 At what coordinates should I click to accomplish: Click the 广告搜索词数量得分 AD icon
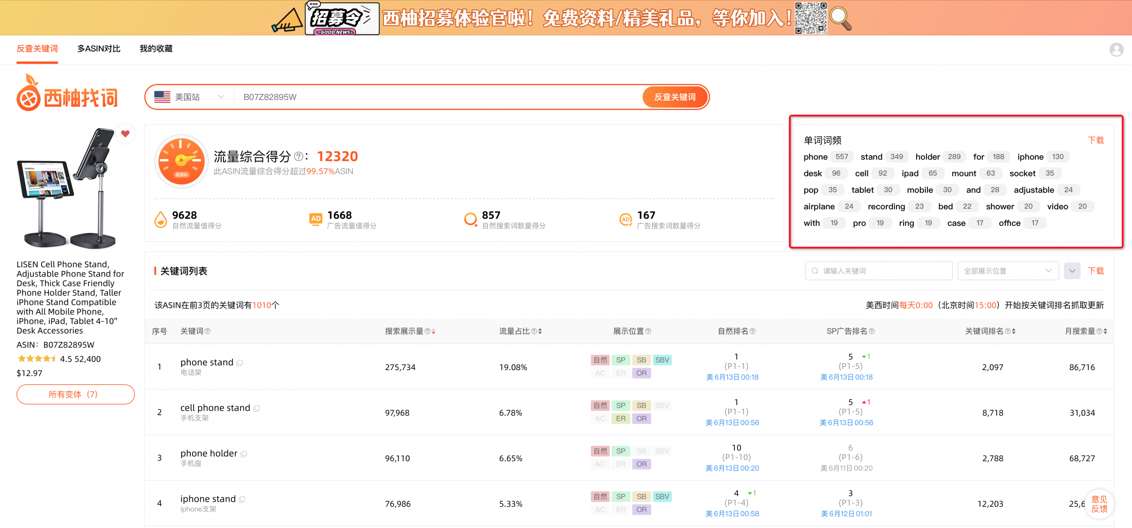coord(625,219)
